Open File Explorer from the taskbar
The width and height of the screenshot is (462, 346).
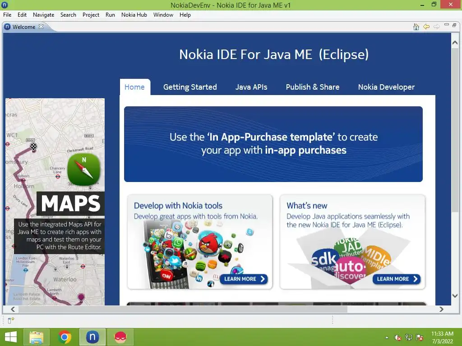click(37, 337)
